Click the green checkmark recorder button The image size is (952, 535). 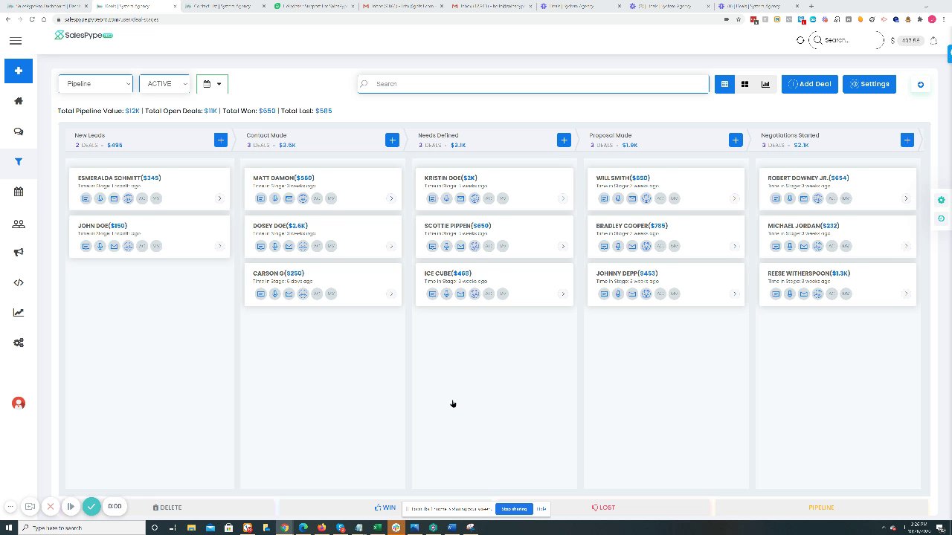click(x=91, y=506)
